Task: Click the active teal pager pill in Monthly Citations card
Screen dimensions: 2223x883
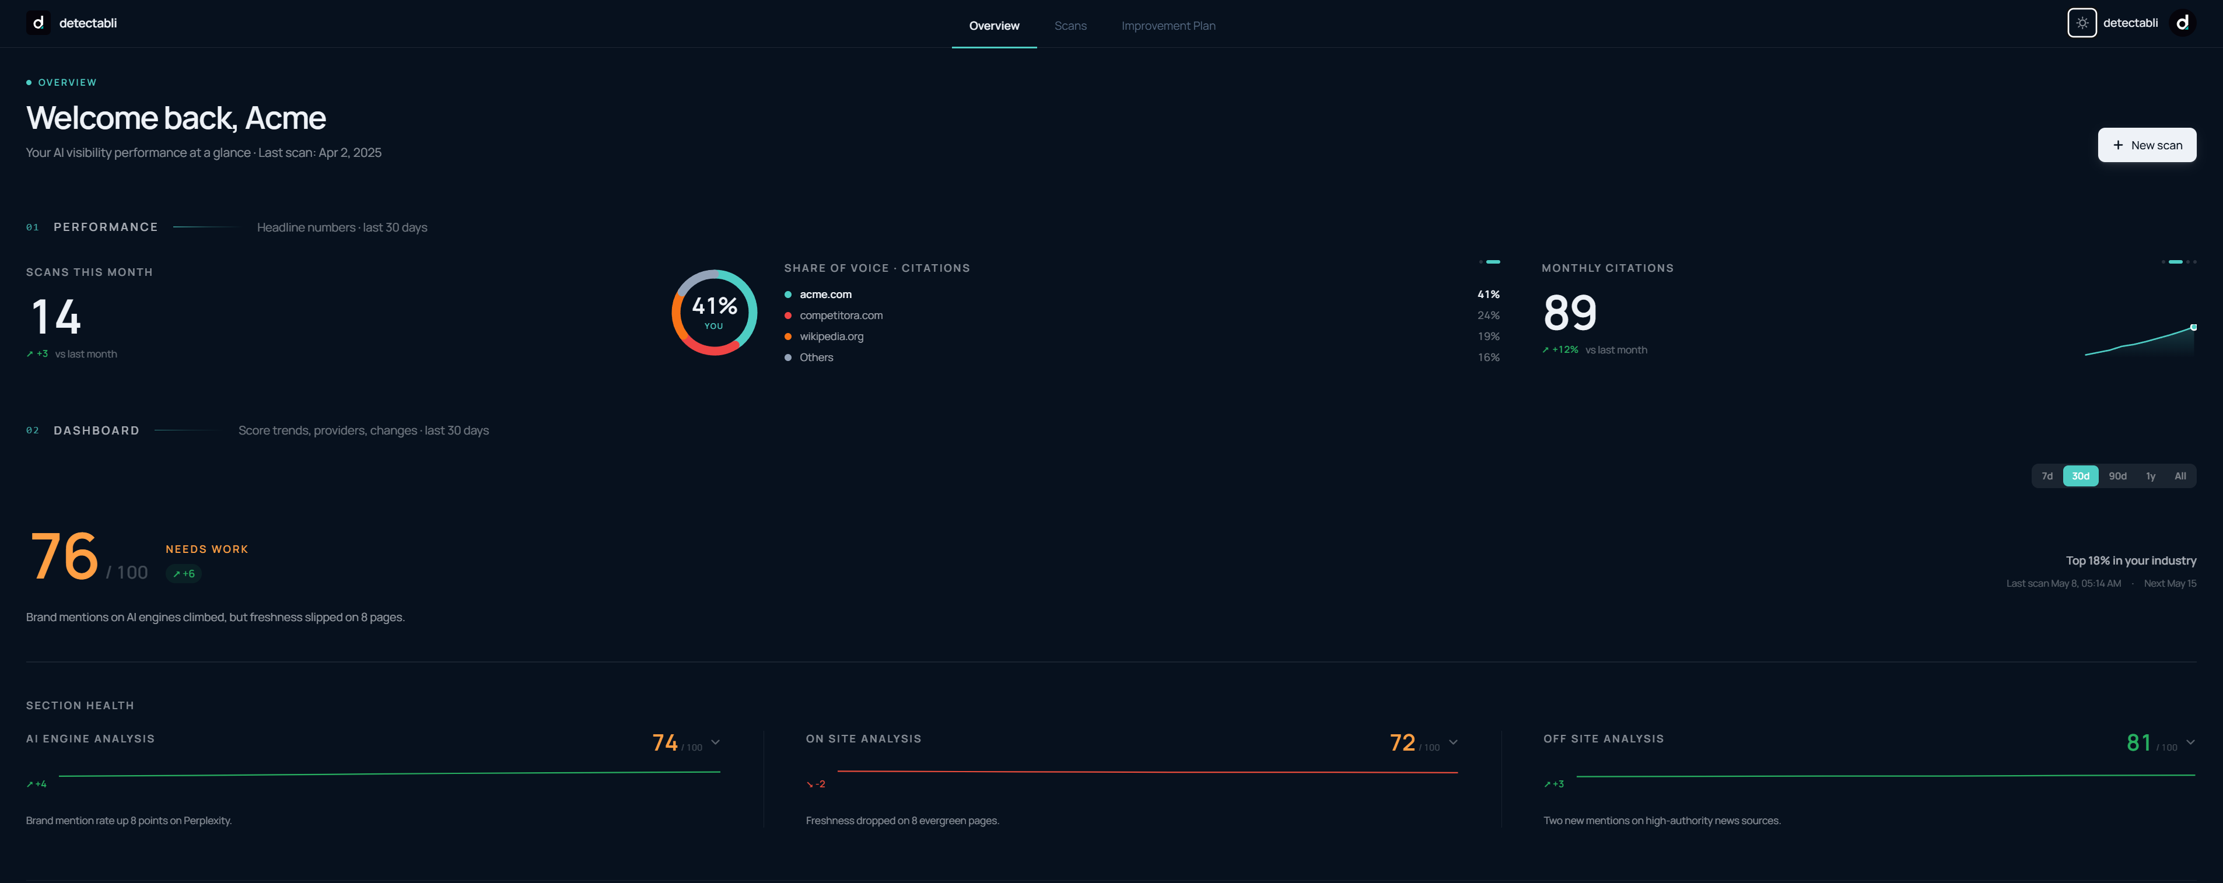Action: (2176, 261)
